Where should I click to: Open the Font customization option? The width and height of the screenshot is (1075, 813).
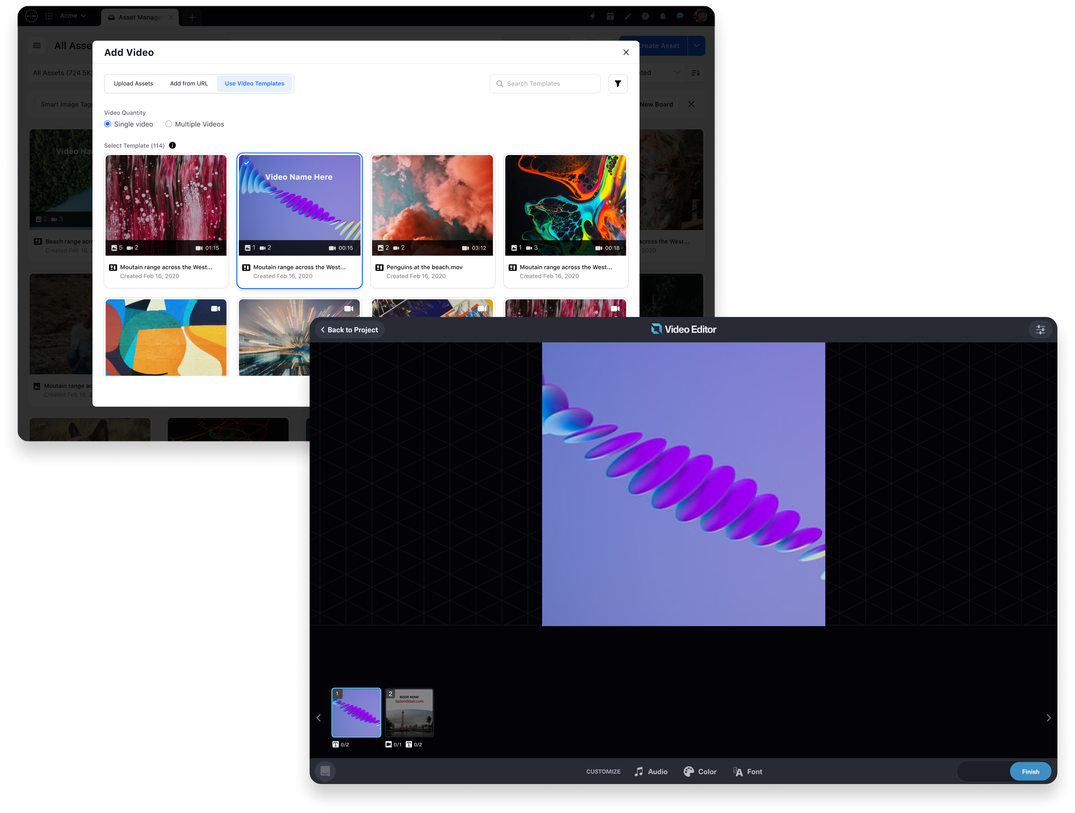point(747,772)
